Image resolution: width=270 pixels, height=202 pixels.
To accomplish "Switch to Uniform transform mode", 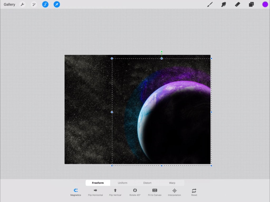I will (x=123, y=183).
